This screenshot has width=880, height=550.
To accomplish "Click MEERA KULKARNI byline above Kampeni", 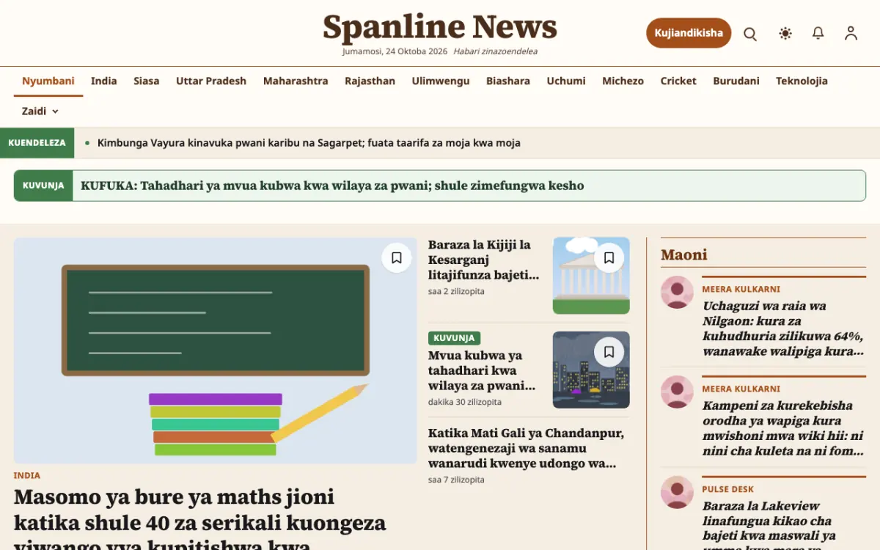I will (741, 389).
